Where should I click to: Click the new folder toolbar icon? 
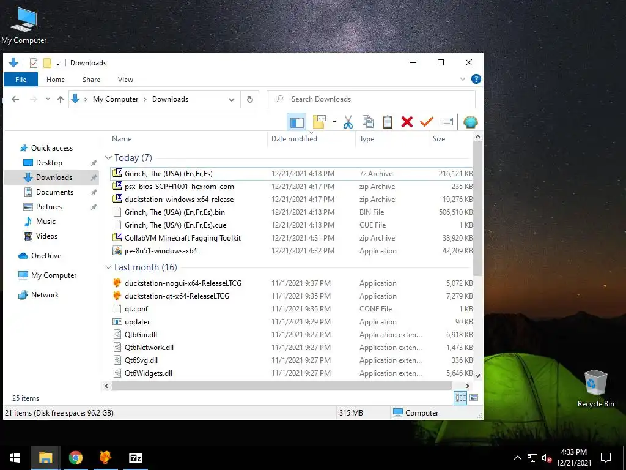click(319, 122)
